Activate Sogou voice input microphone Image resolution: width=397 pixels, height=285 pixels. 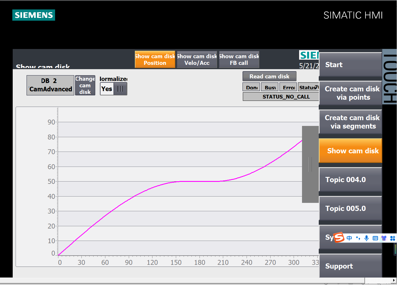(x=366, y=238)
